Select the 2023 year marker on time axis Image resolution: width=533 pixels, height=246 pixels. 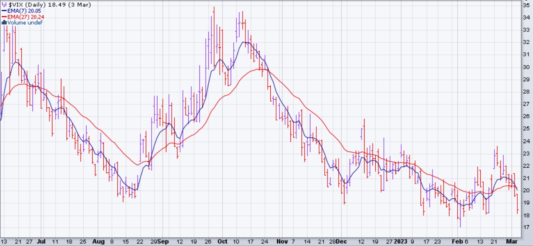[401, 242]
